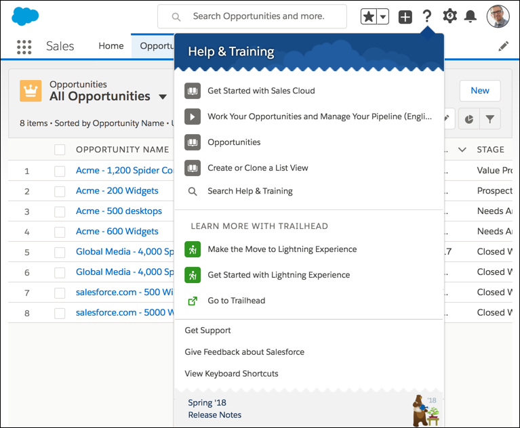Select Search Help & Training
This screenshot has height=428, width=520.
point(250,191)
